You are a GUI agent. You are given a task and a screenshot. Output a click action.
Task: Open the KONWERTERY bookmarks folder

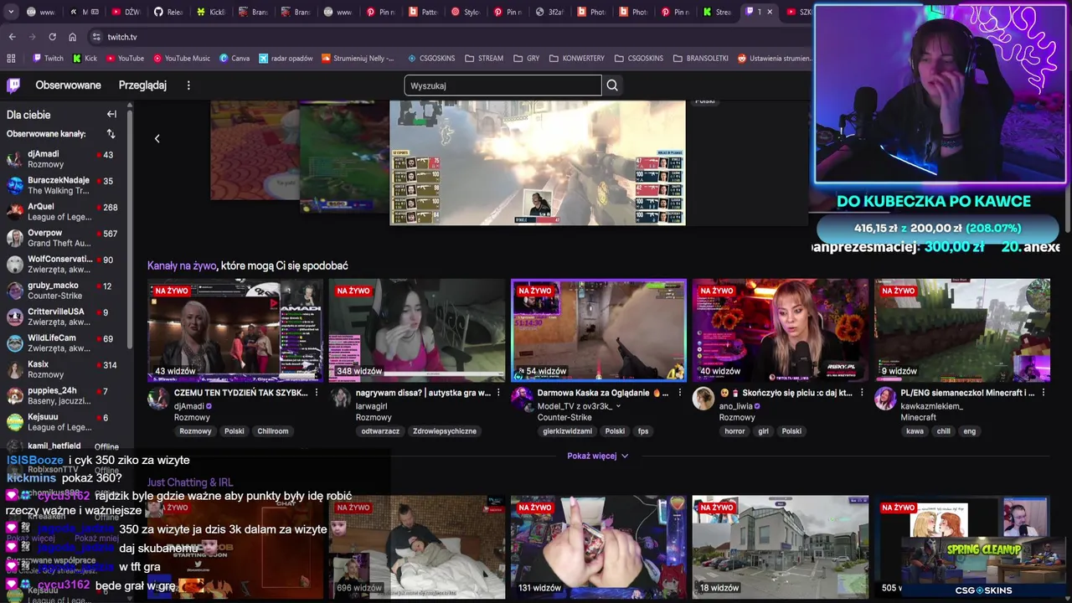(x=576, y=59)
